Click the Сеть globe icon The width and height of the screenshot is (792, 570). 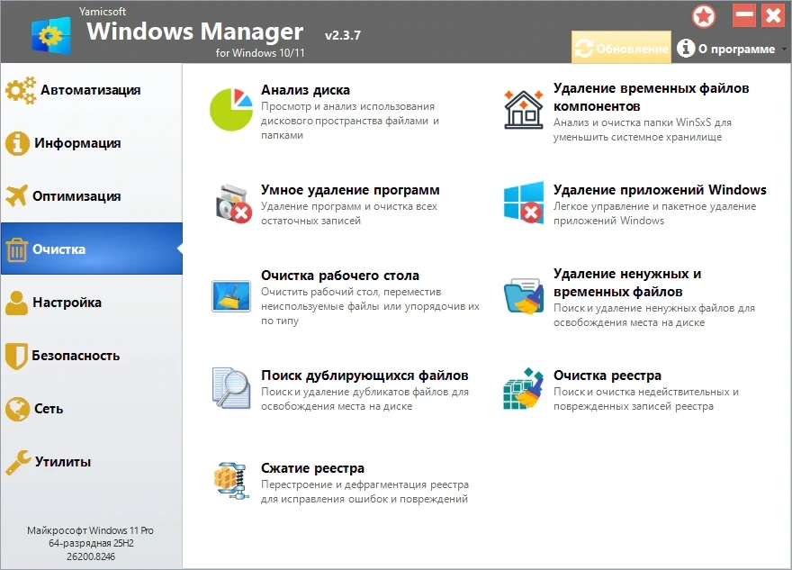point(18,409)
